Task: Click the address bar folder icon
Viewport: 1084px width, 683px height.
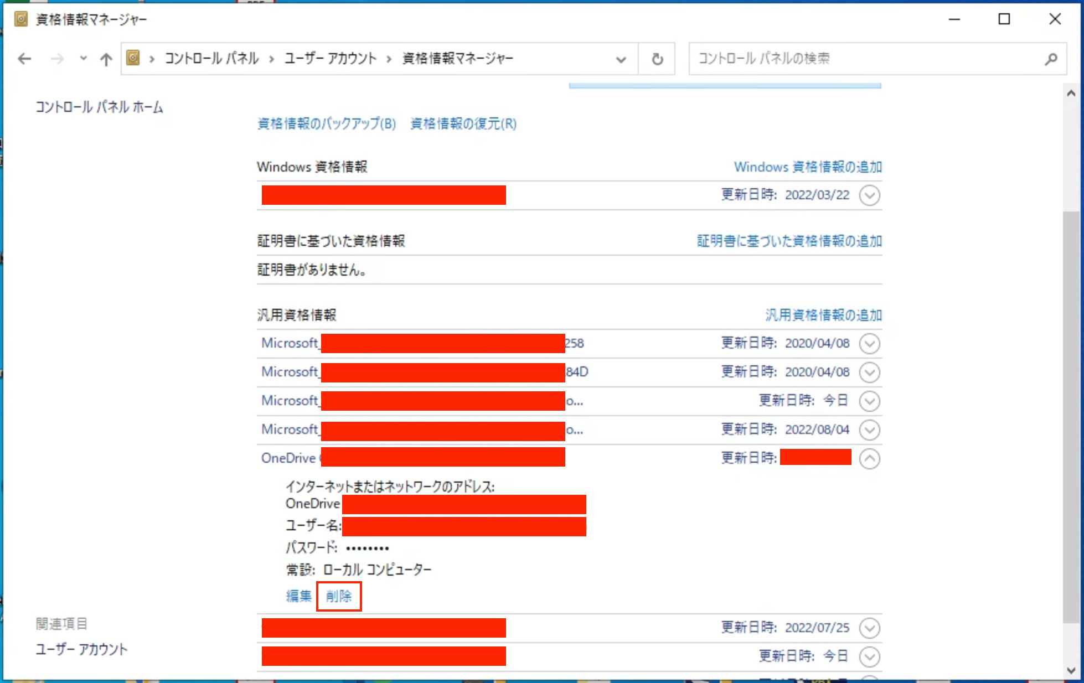Action: (x=133, y=58)
